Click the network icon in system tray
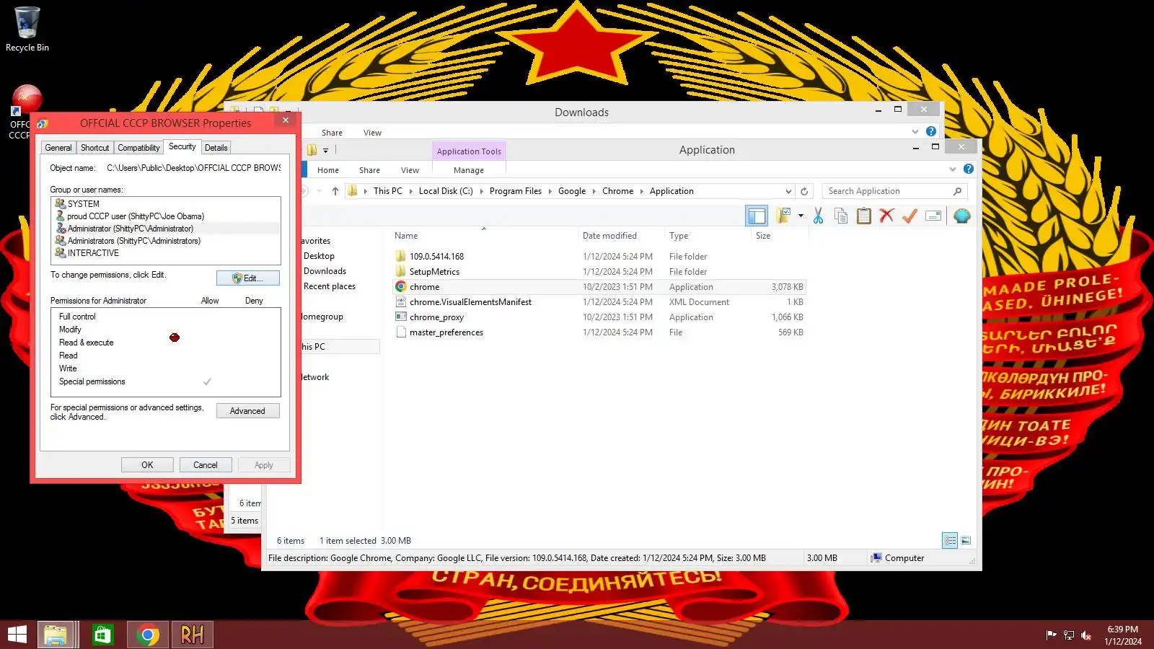This screenshot has height=649, width=1154. click(x=1069, y=635)
